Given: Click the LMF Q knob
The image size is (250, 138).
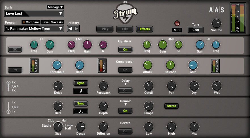Looking at the screenshot, I should click(103, 45).
